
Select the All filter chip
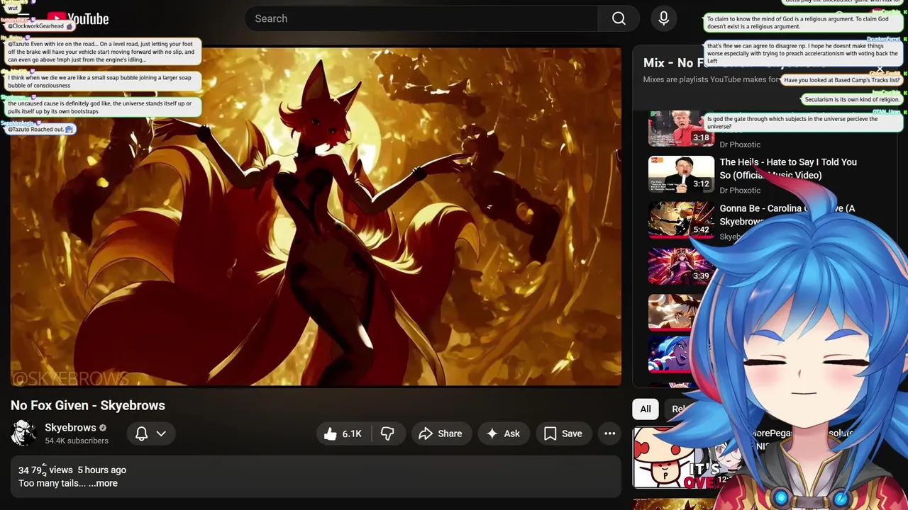click(x=646, y=409)
